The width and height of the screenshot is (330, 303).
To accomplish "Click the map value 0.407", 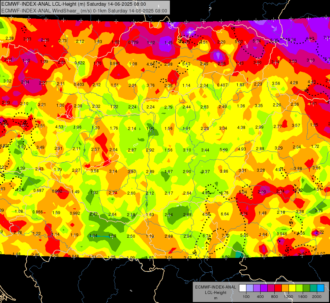I will pyautogui.click(x=222, y=85).
